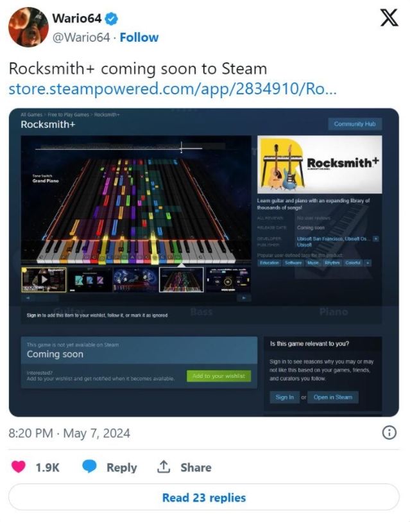Open the store.steampowered.com link
Screen dimensions: 410x522
click(x=173, y=89)
